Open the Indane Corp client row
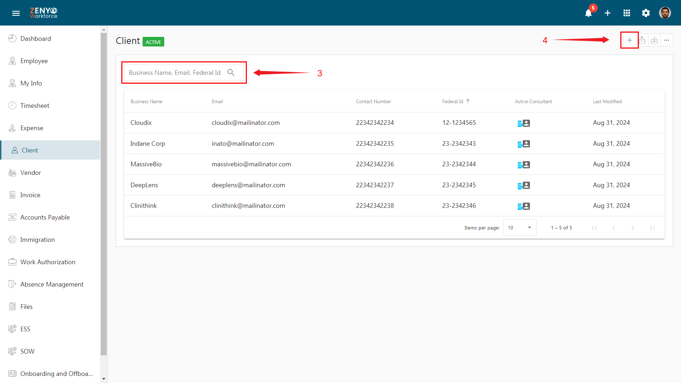Image resolution: width=681 pixels, height=383 pixels. (x=394, y=144)
